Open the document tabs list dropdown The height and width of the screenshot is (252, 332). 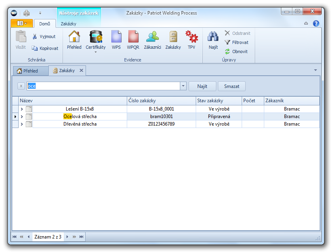point(315,70)
